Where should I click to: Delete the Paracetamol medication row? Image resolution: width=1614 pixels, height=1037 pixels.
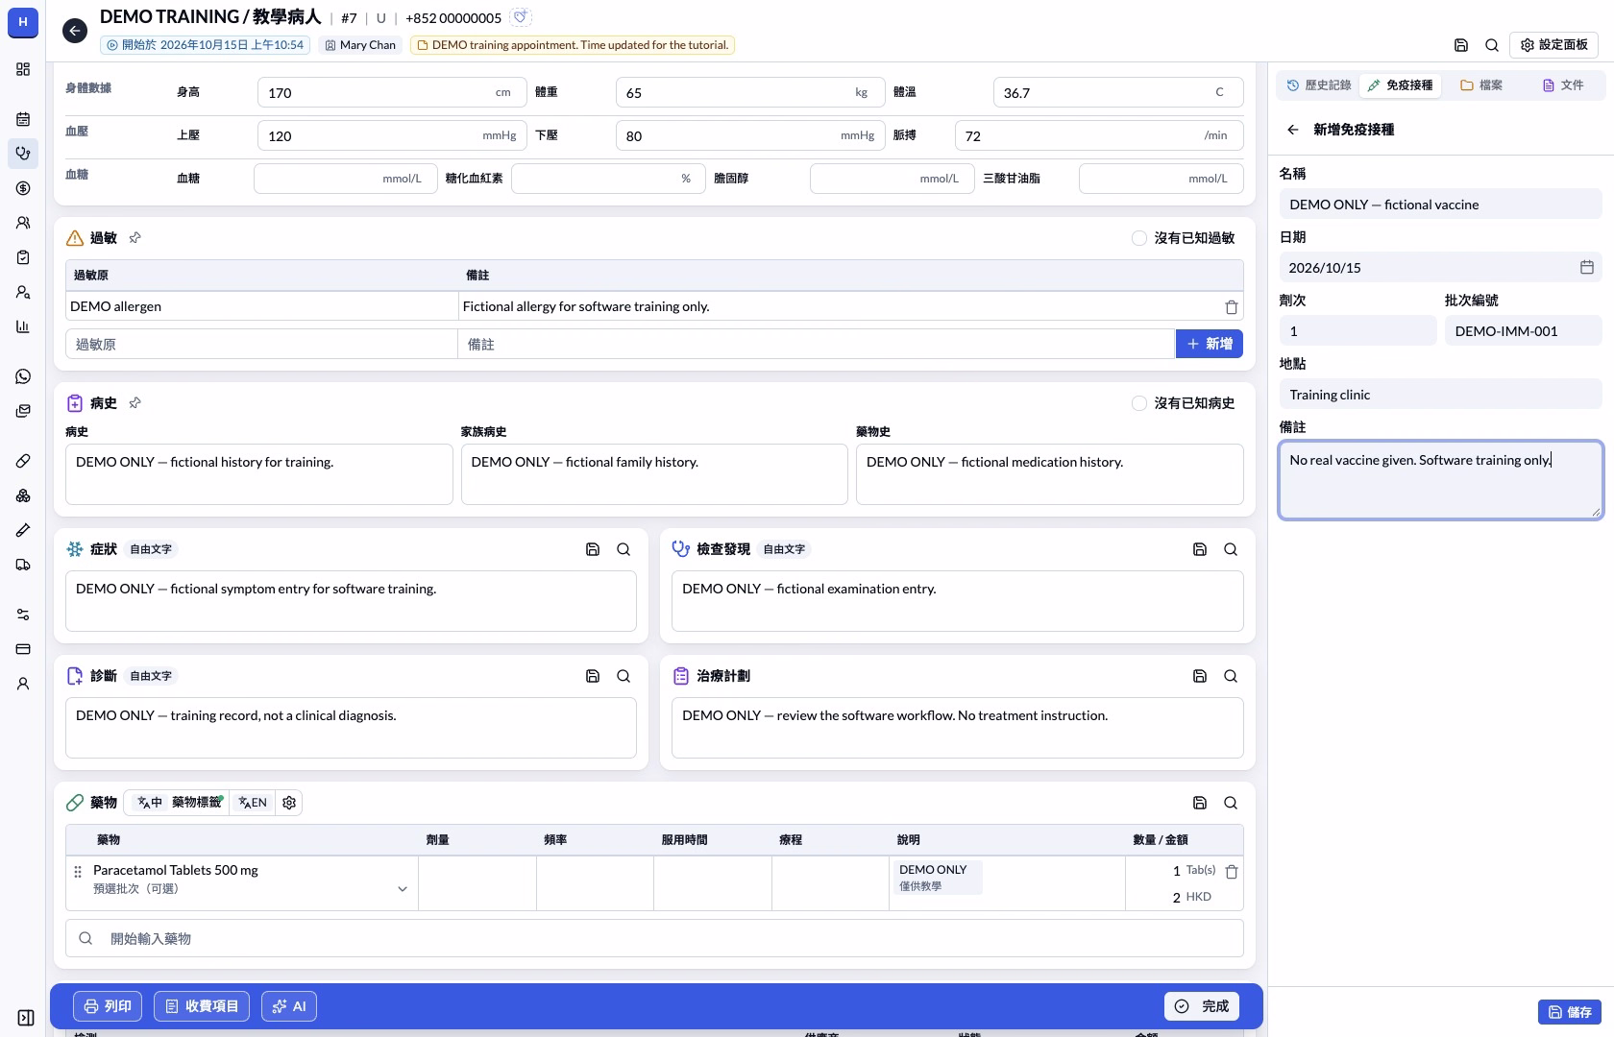[x=1232, y=872]
